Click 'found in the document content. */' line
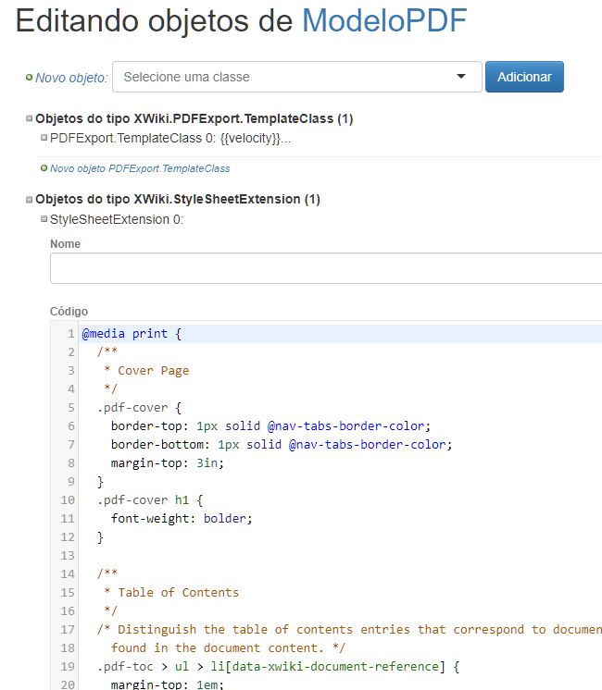602x690 pixels. point(228,647)
